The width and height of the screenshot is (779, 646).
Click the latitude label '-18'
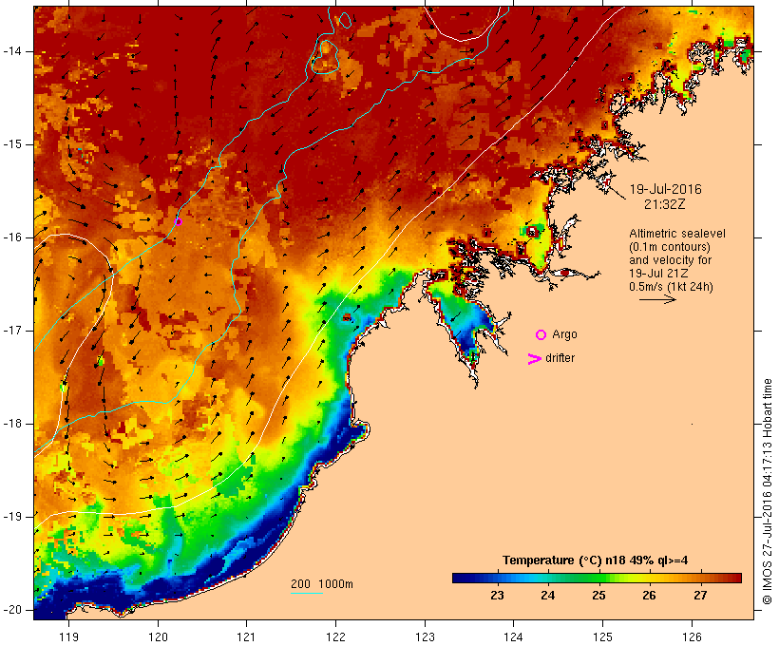click(12, 424)
